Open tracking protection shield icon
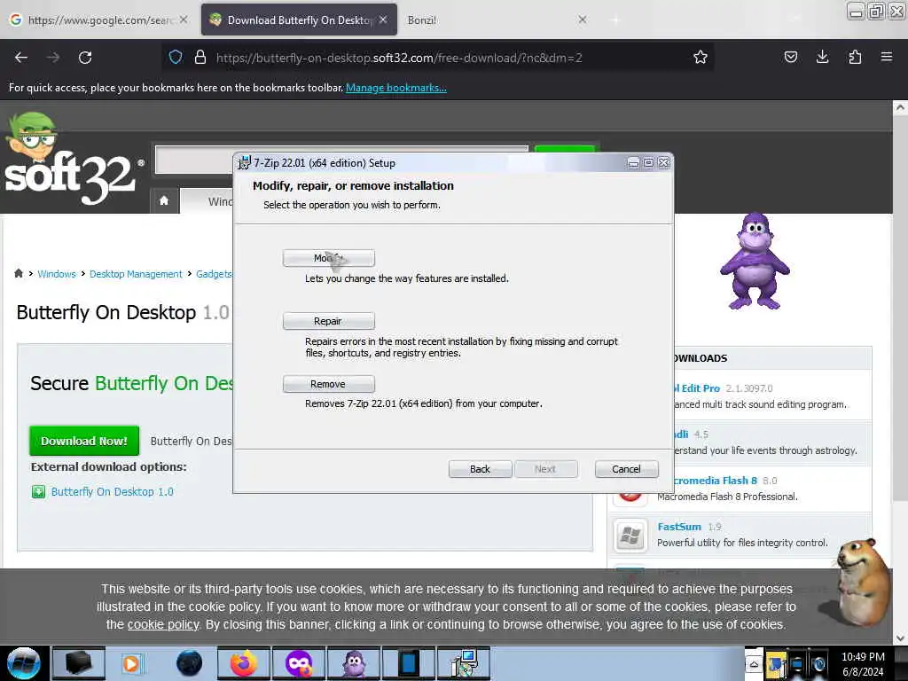Image resolution: width=908 pixels, height=681 pixels. click(176, 58)
